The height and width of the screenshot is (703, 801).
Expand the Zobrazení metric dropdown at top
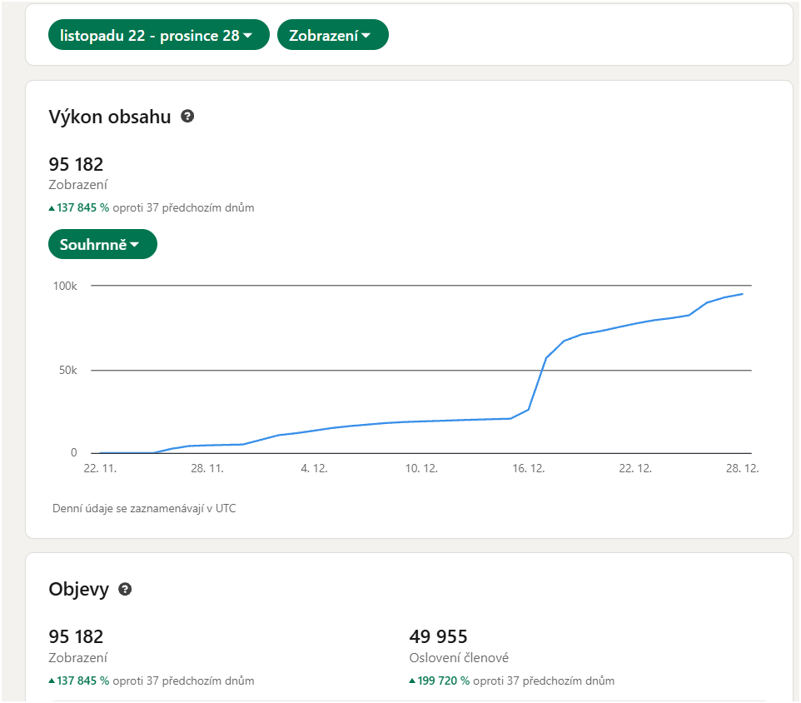[332, 35]
